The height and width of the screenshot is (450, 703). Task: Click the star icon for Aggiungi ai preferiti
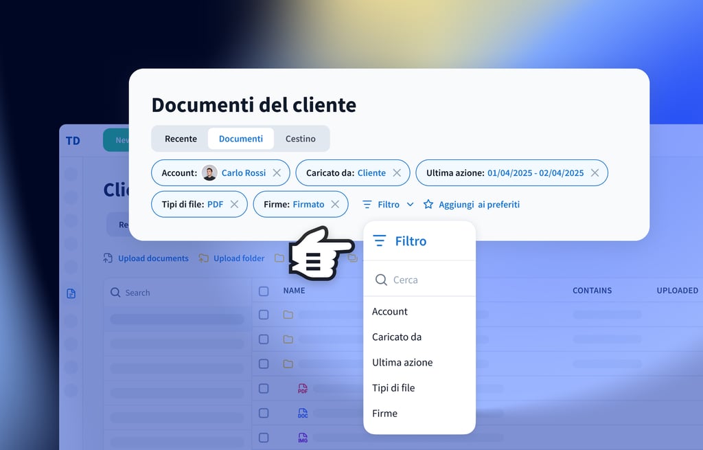pos(428,204)
